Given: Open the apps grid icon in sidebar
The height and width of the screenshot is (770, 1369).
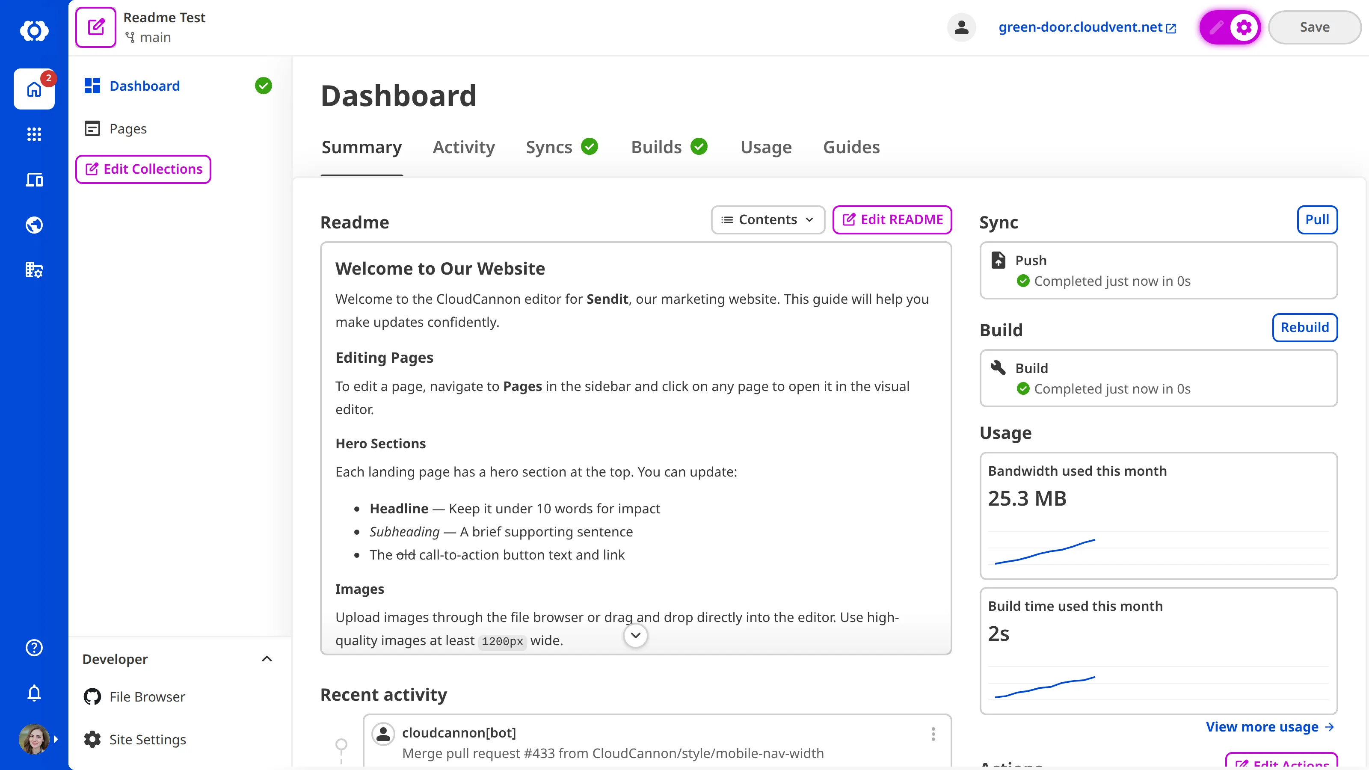Looking at the screenshot, I should coord(34,134).
